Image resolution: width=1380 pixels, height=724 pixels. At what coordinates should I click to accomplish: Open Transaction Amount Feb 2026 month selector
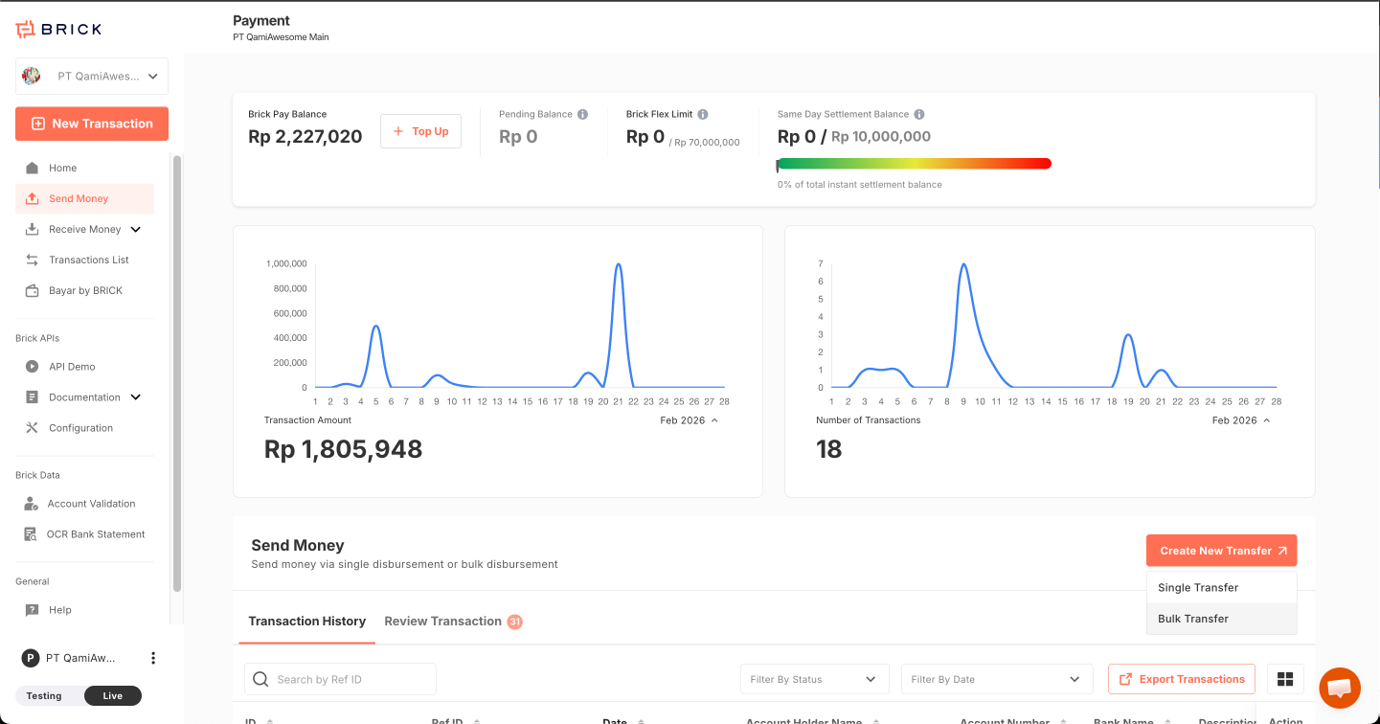pos(690,420)
